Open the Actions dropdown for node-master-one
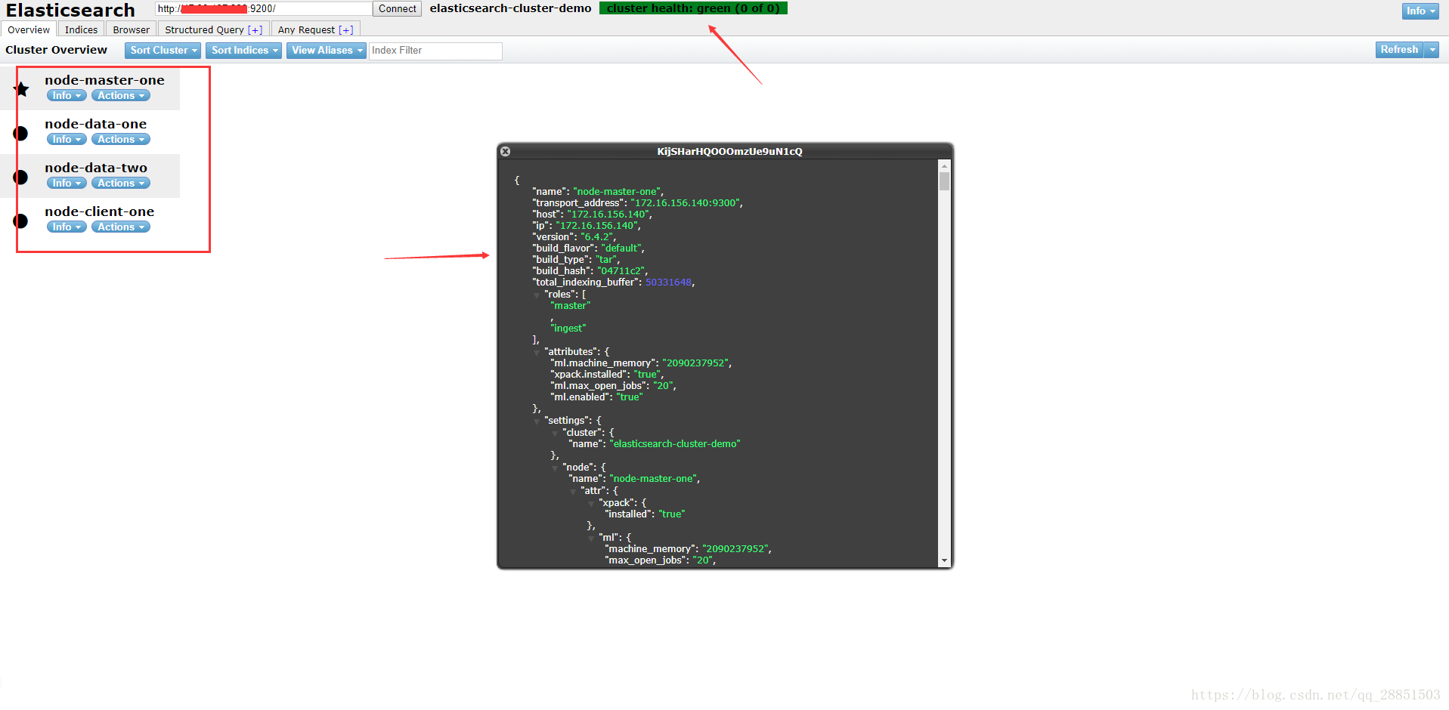The width and height of the screenshot is (1449, 710). tap(121, 95)
